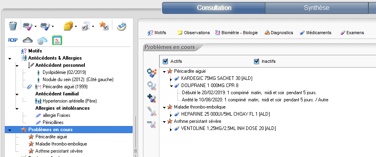Click the add medication plus-pill icon

152,98
